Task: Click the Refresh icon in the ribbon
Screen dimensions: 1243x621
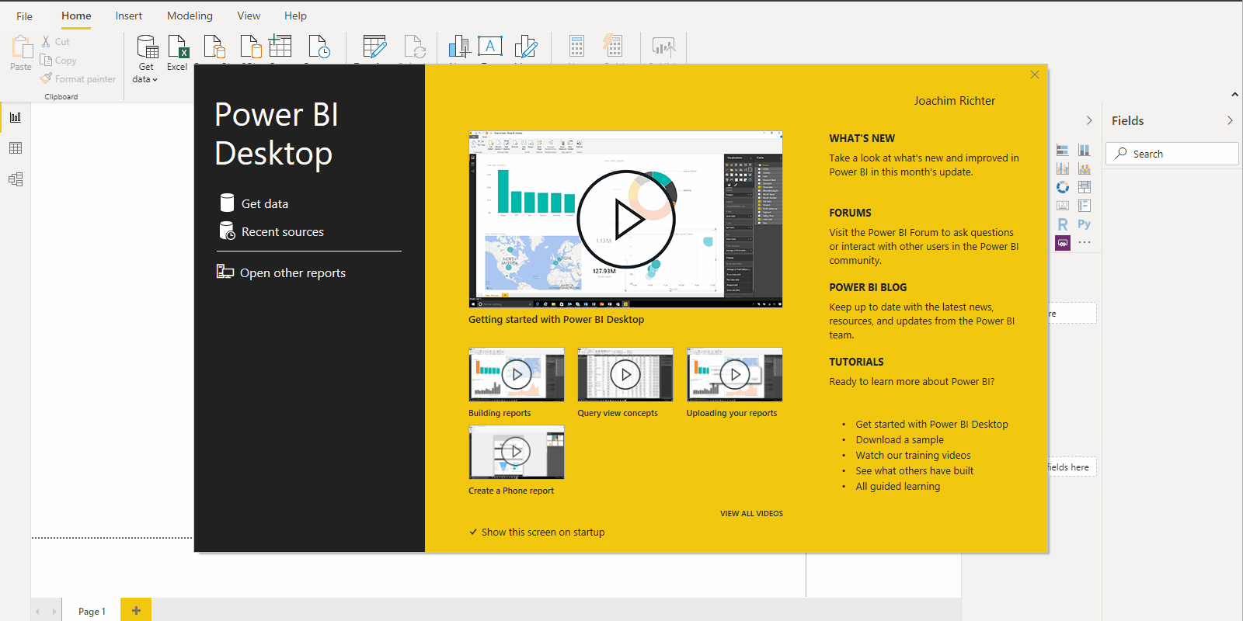Action: (415, 47)
